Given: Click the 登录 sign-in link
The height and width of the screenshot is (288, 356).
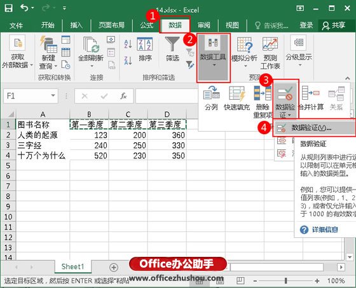Looking at the screenshot, I should 306,25.
